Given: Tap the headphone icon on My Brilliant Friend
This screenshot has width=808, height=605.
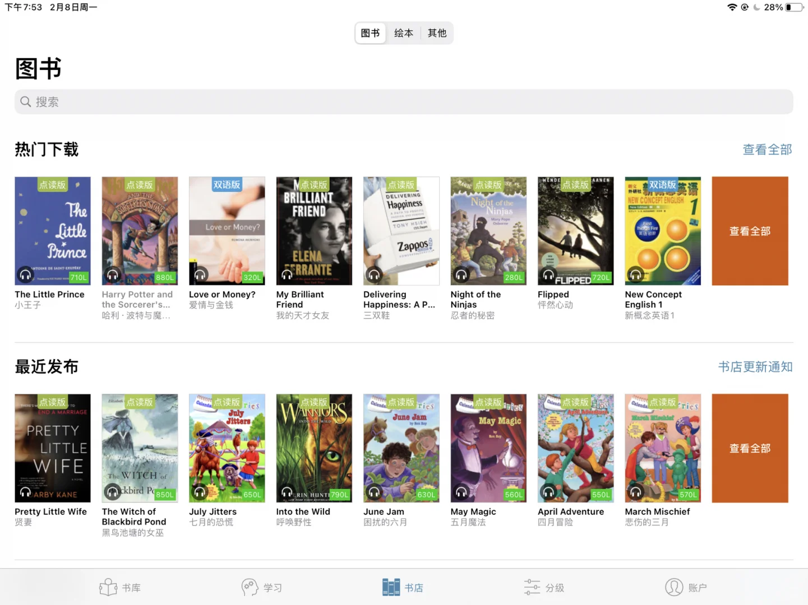Looking at the screenshot, I should tap(287, 274).
